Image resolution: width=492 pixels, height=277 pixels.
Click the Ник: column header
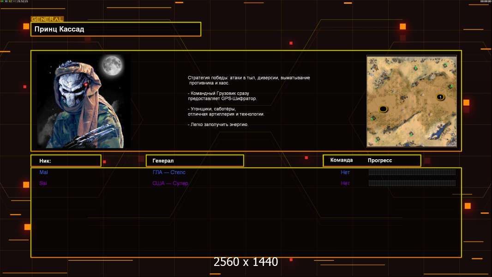tap(66, 161)
